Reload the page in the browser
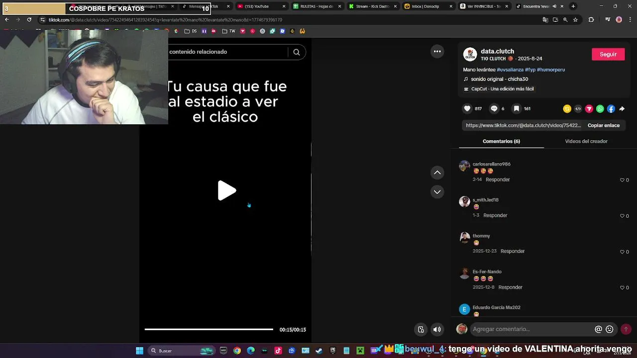The width and height of the screenshot is (637, 358). [x=29, y=20]
